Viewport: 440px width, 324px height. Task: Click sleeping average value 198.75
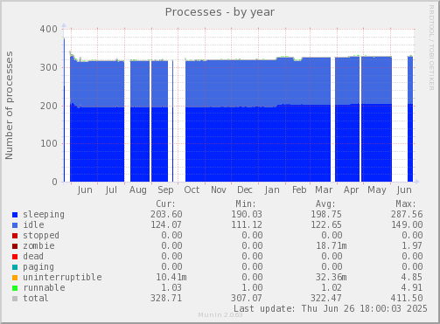(326, 214)
